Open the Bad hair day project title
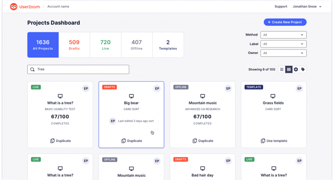The image size is (334, 180). [x=202, y=175]
